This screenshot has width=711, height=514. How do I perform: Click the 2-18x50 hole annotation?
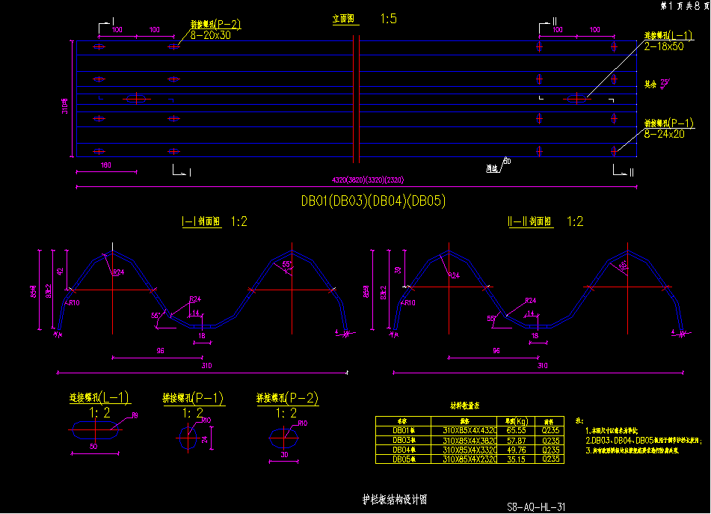664,46
